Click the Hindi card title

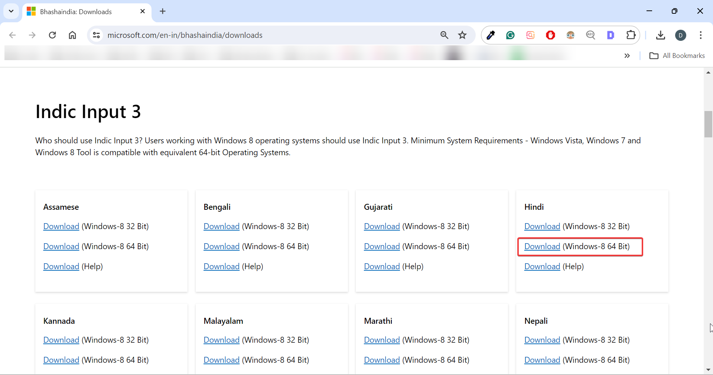534,207
